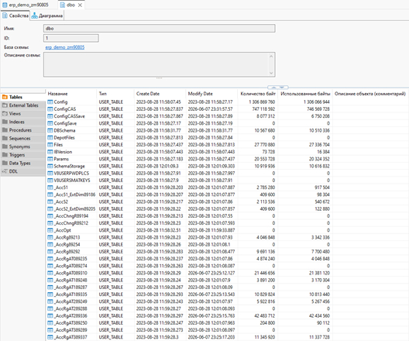Screen dimensions: 409x341
Task: Open the Tables section in sidebar
Action: coord(22,97)
